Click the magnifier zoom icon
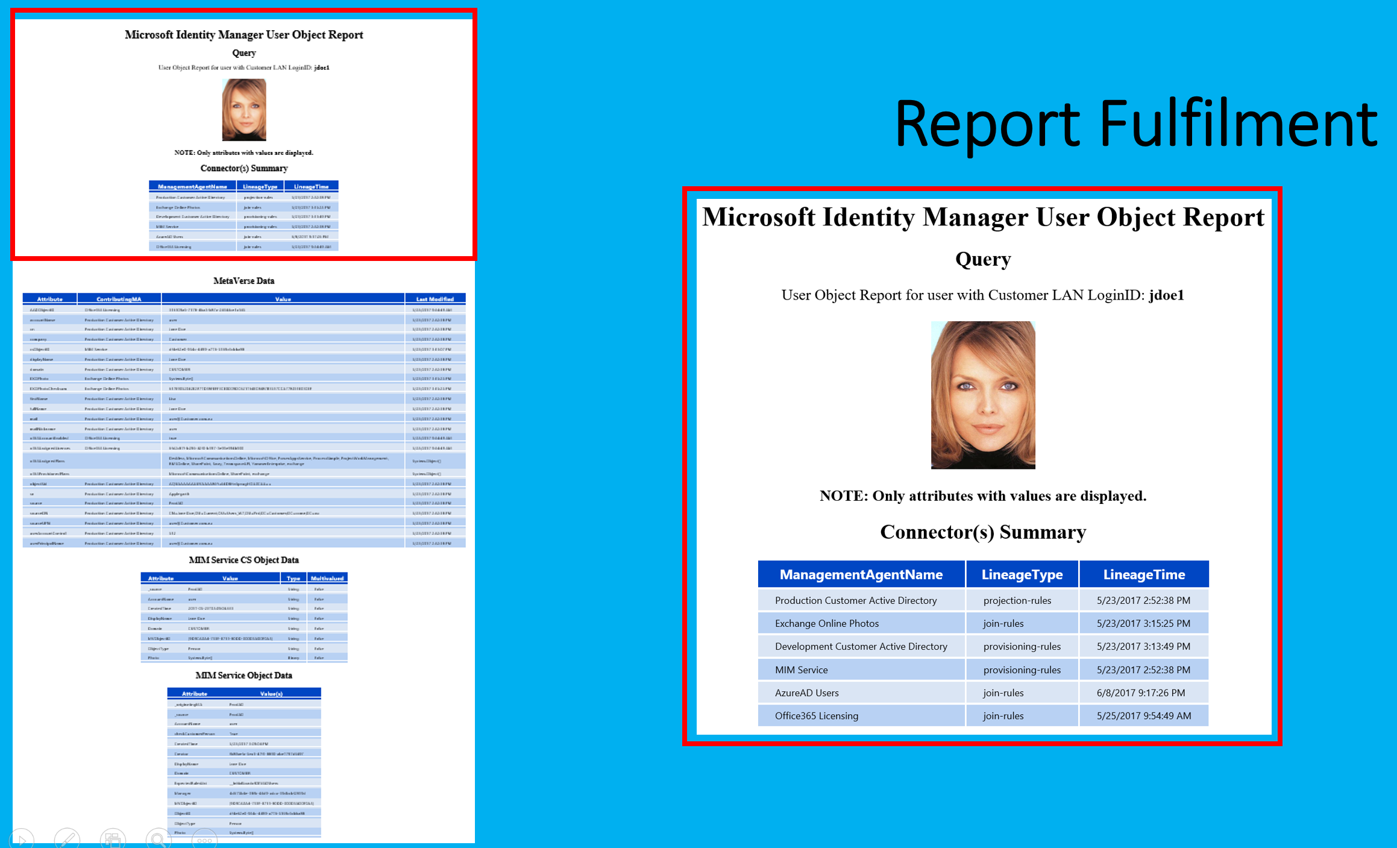1397x848 pixels. coord(159,838)
